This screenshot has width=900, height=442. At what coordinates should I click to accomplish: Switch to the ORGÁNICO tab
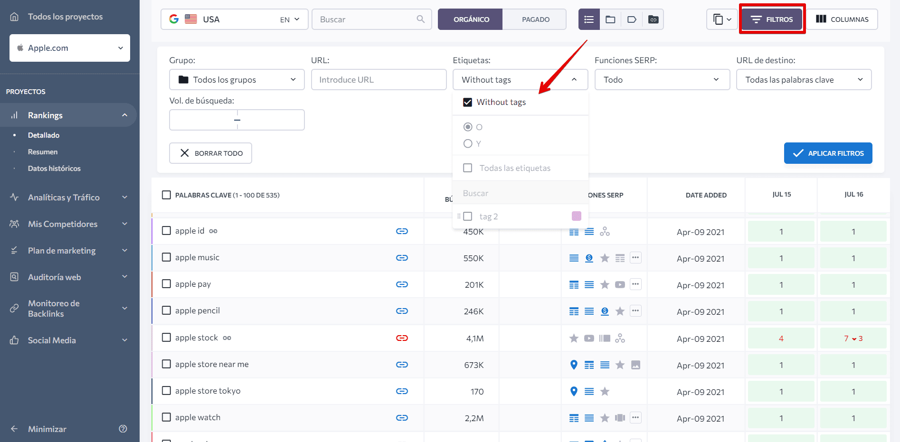point(471,19)
